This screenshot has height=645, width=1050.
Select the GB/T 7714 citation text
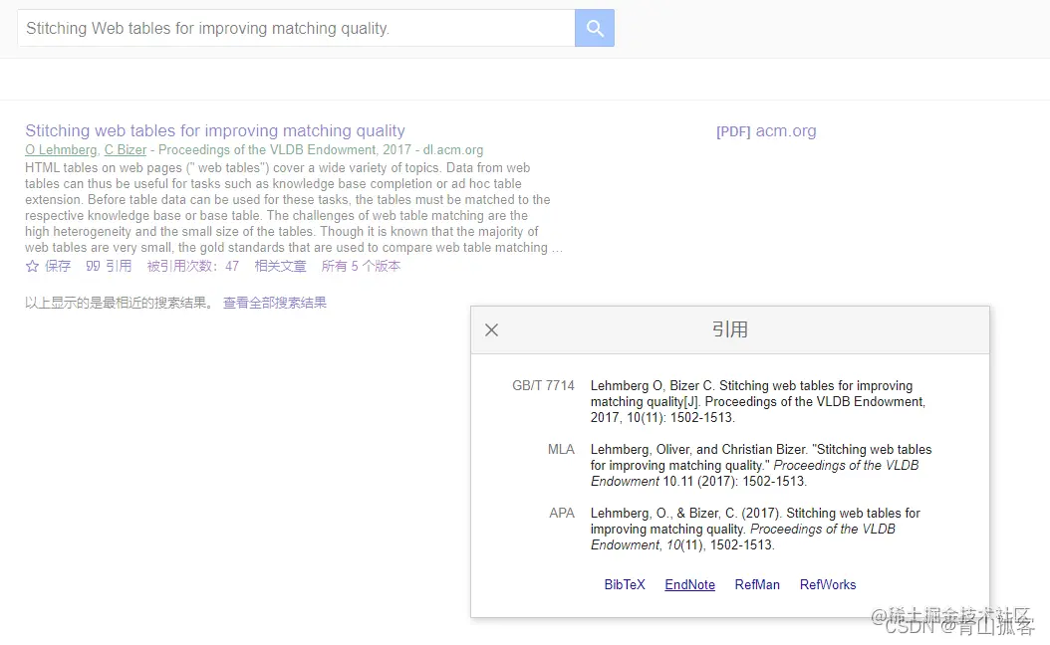[758, 401]
